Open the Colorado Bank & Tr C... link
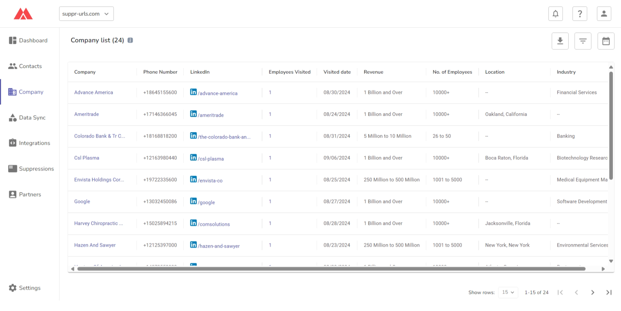This screenshot has height=311, width=621. pyautogui.click(x=99, y=136)
